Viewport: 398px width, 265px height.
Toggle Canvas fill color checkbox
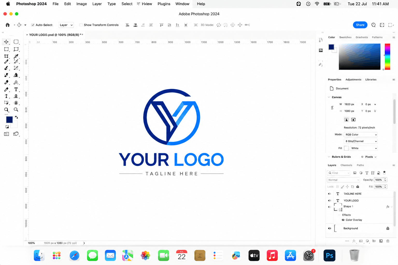pyautogui.click(x=346, y=148)
